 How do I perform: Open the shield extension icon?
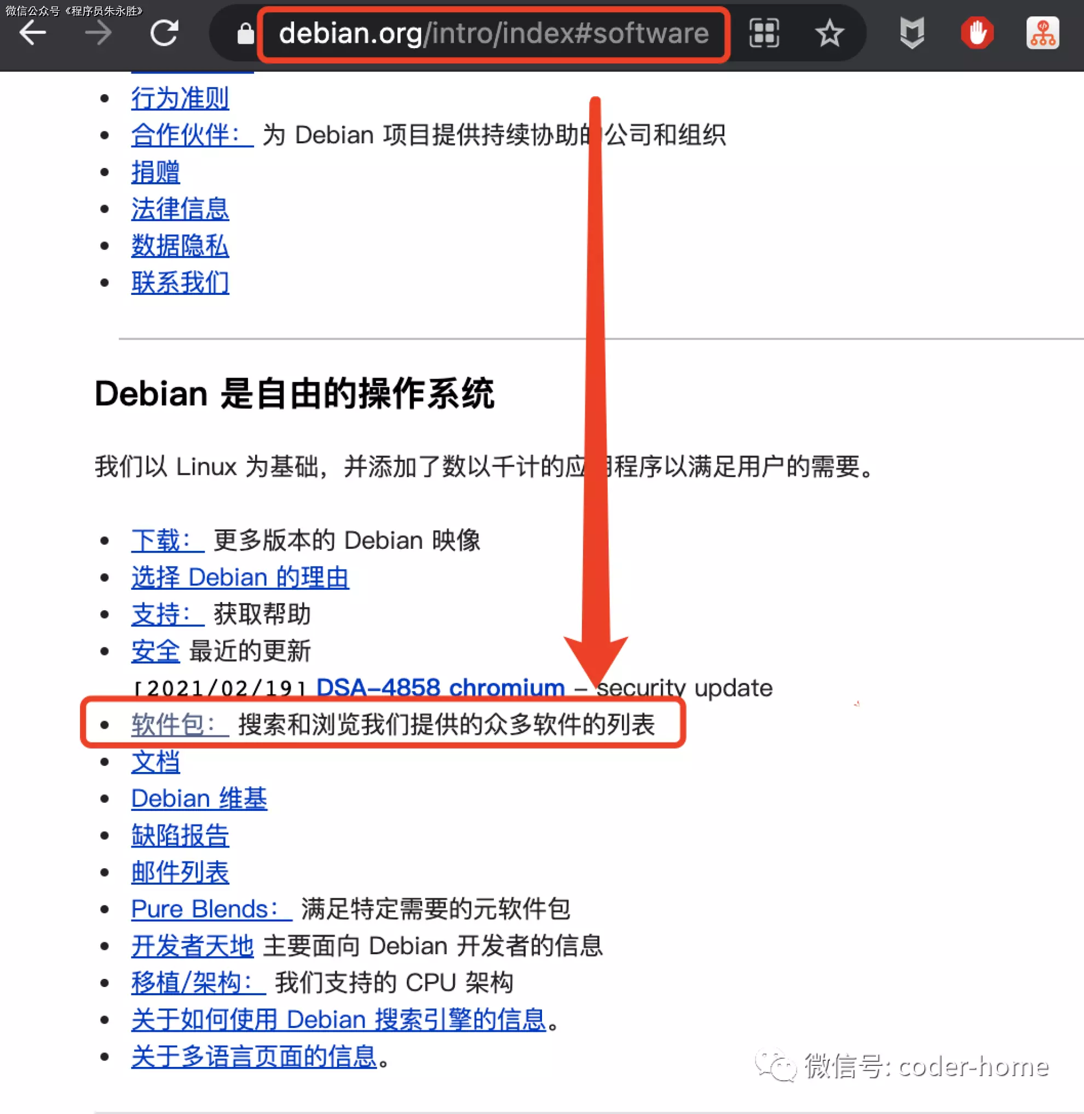[912, 33]
